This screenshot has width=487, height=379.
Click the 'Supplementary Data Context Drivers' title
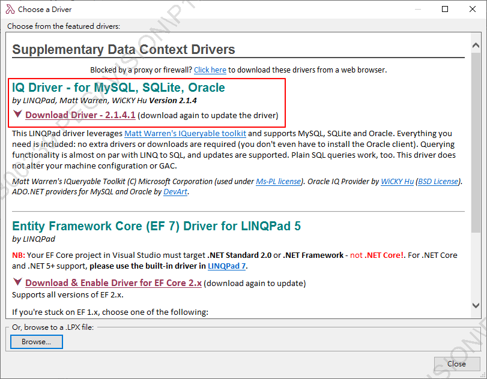point(124,50)
